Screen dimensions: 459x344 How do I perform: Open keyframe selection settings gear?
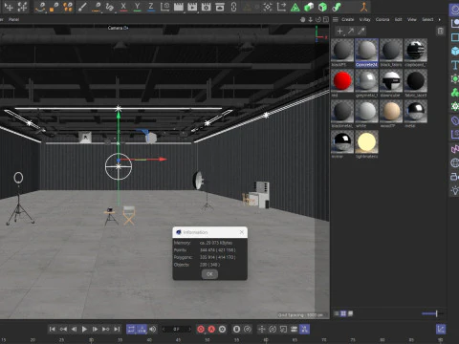pos(222,329)
